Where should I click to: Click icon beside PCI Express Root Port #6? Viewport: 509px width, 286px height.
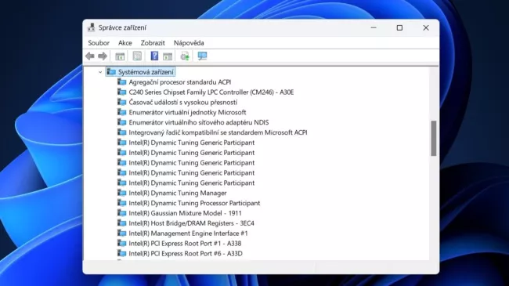coord(122,253)
